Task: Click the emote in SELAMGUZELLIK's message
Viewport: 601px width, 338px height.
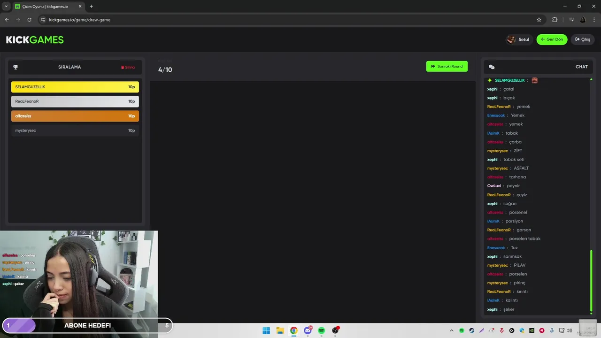Action: pos(534,80)
